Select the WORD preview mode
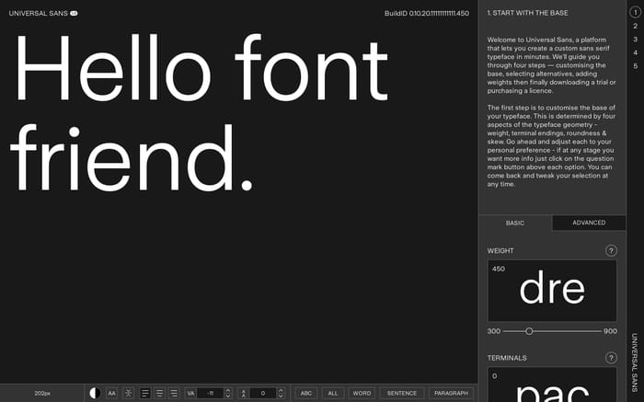 coord(362,393)
